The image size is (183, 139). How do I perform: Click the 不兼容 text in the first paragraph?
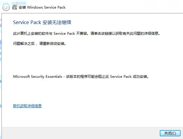82,34
